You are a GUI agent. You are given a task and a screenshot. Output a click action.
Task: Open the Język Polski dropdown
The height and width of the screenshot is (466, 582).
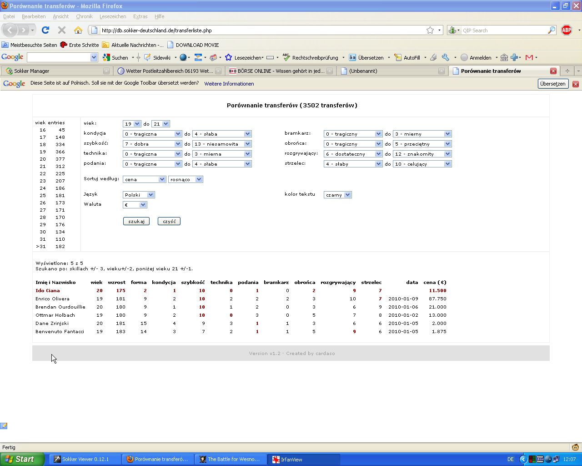pos(139,195)
